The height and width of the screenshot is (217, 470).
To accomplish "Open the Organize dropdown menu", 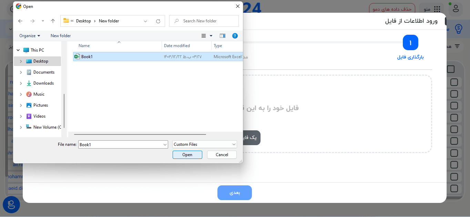I will (x=29, y=35).
